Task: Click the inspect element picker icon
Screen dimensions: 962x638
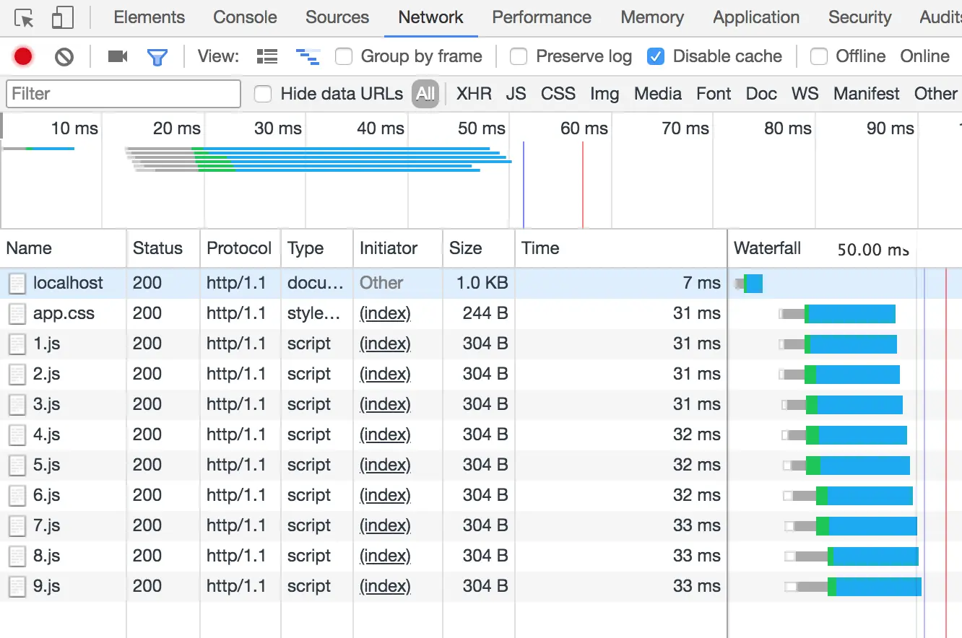Action: point(24,18)
